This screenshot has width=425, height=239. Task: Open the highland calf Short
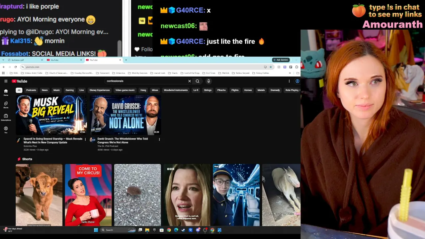click(39, 195)
